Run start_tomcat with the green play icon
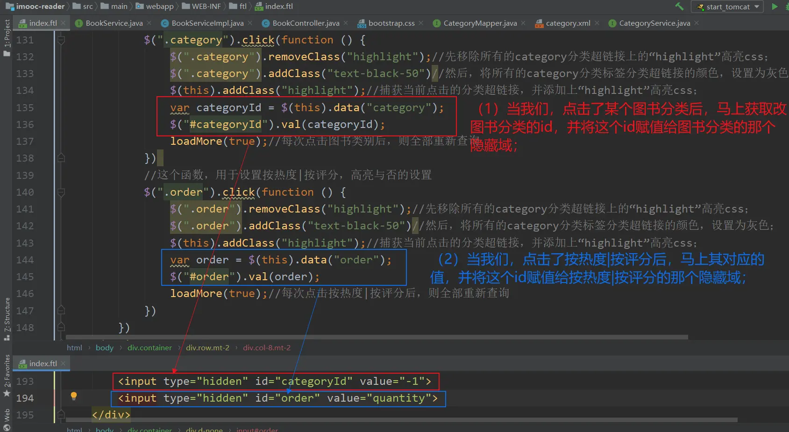The image size is (789, 432). [775, 7]
